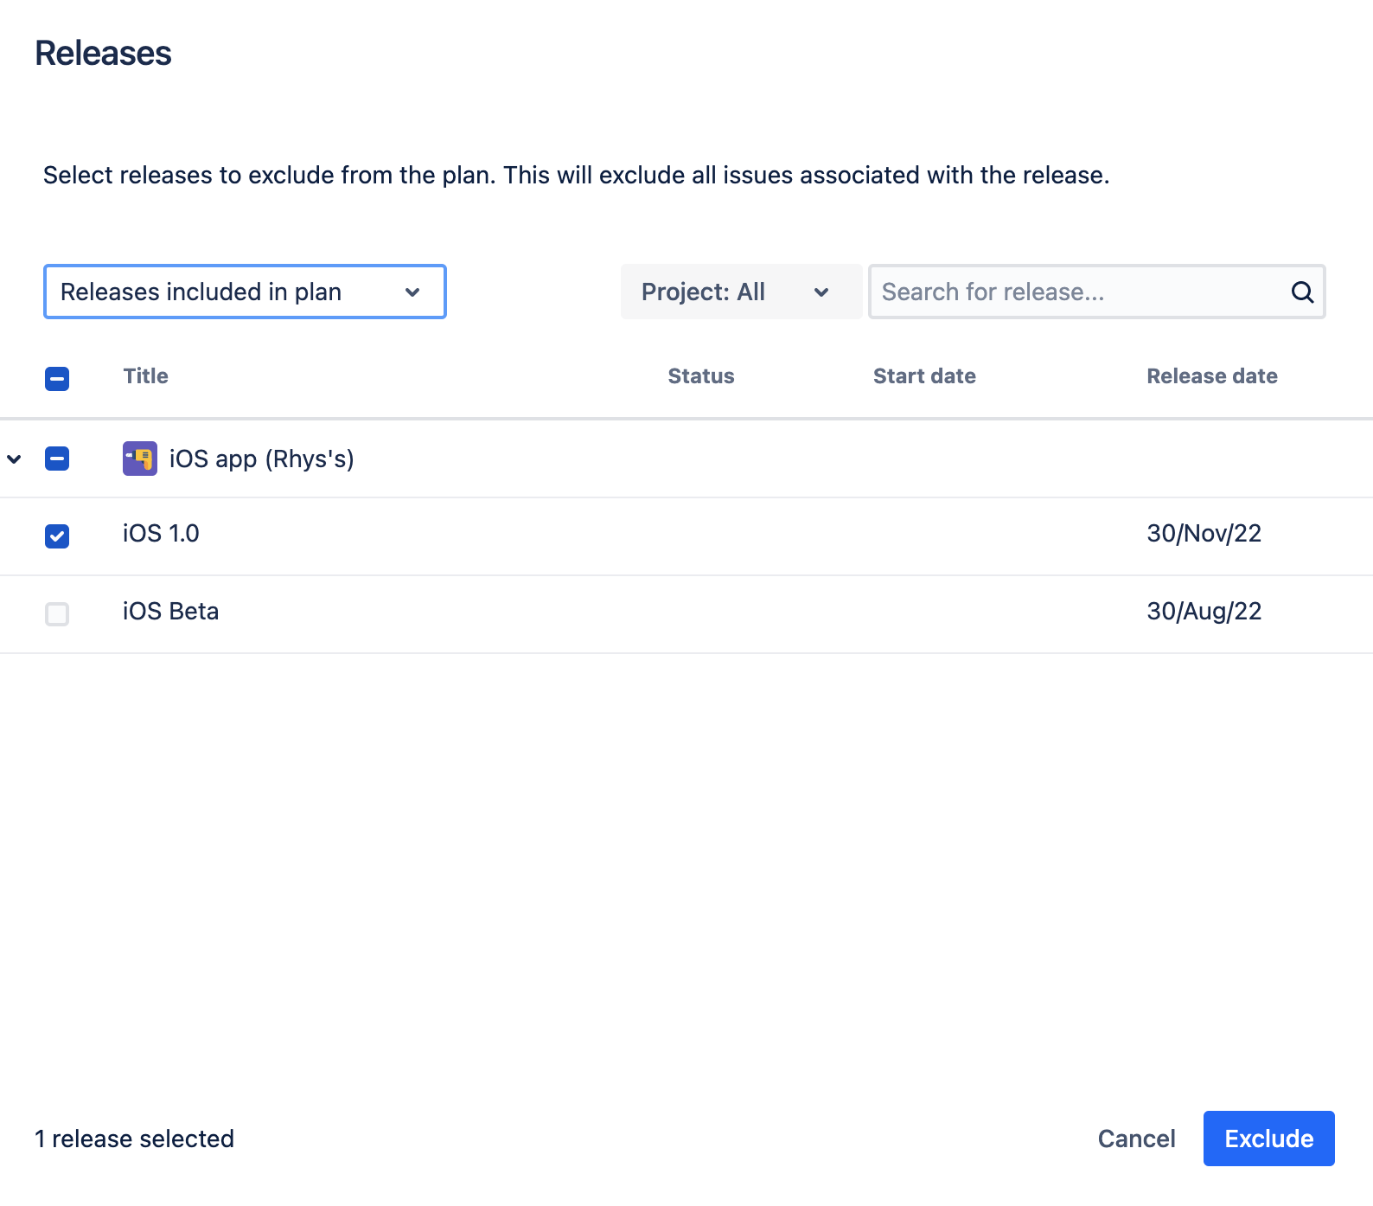Screen dimensions: 1373x1206
Task: Click the 30/Nov/22 release date cell
Action: click(1204, 534)
